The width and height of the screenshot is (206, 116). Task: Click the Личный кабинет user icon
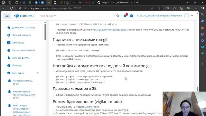point(9,35)
